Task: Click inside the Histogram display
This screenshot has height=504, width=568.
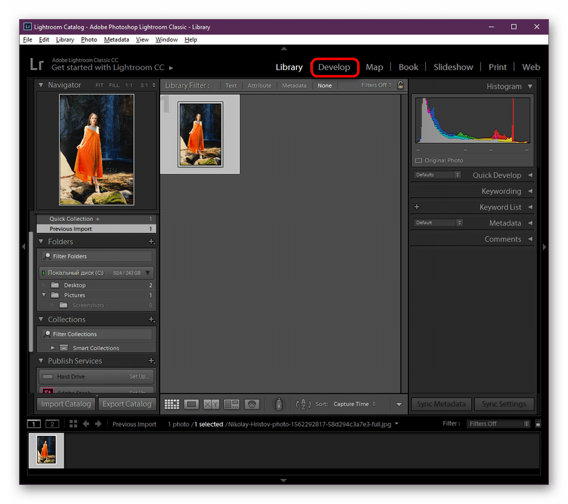Action: tap(472, 120)
